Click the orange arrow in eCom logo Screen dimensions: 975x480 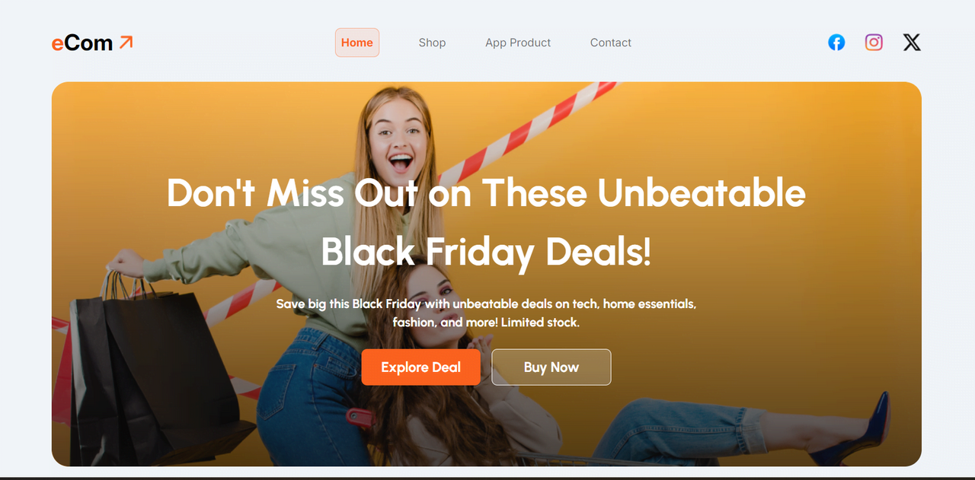pos(126,42)
